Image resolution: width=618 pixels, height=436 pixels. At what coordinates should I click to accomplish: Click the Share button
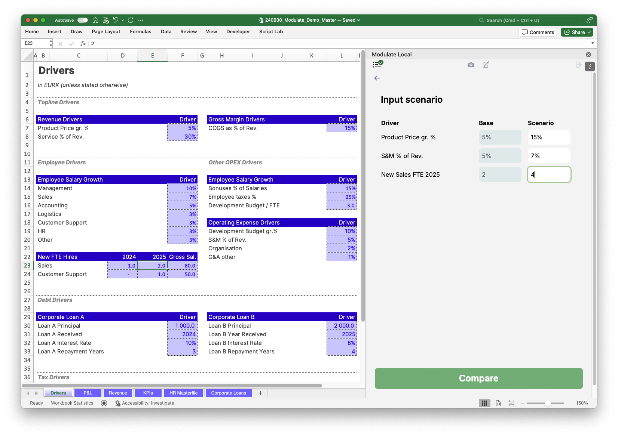click(577, 32)
